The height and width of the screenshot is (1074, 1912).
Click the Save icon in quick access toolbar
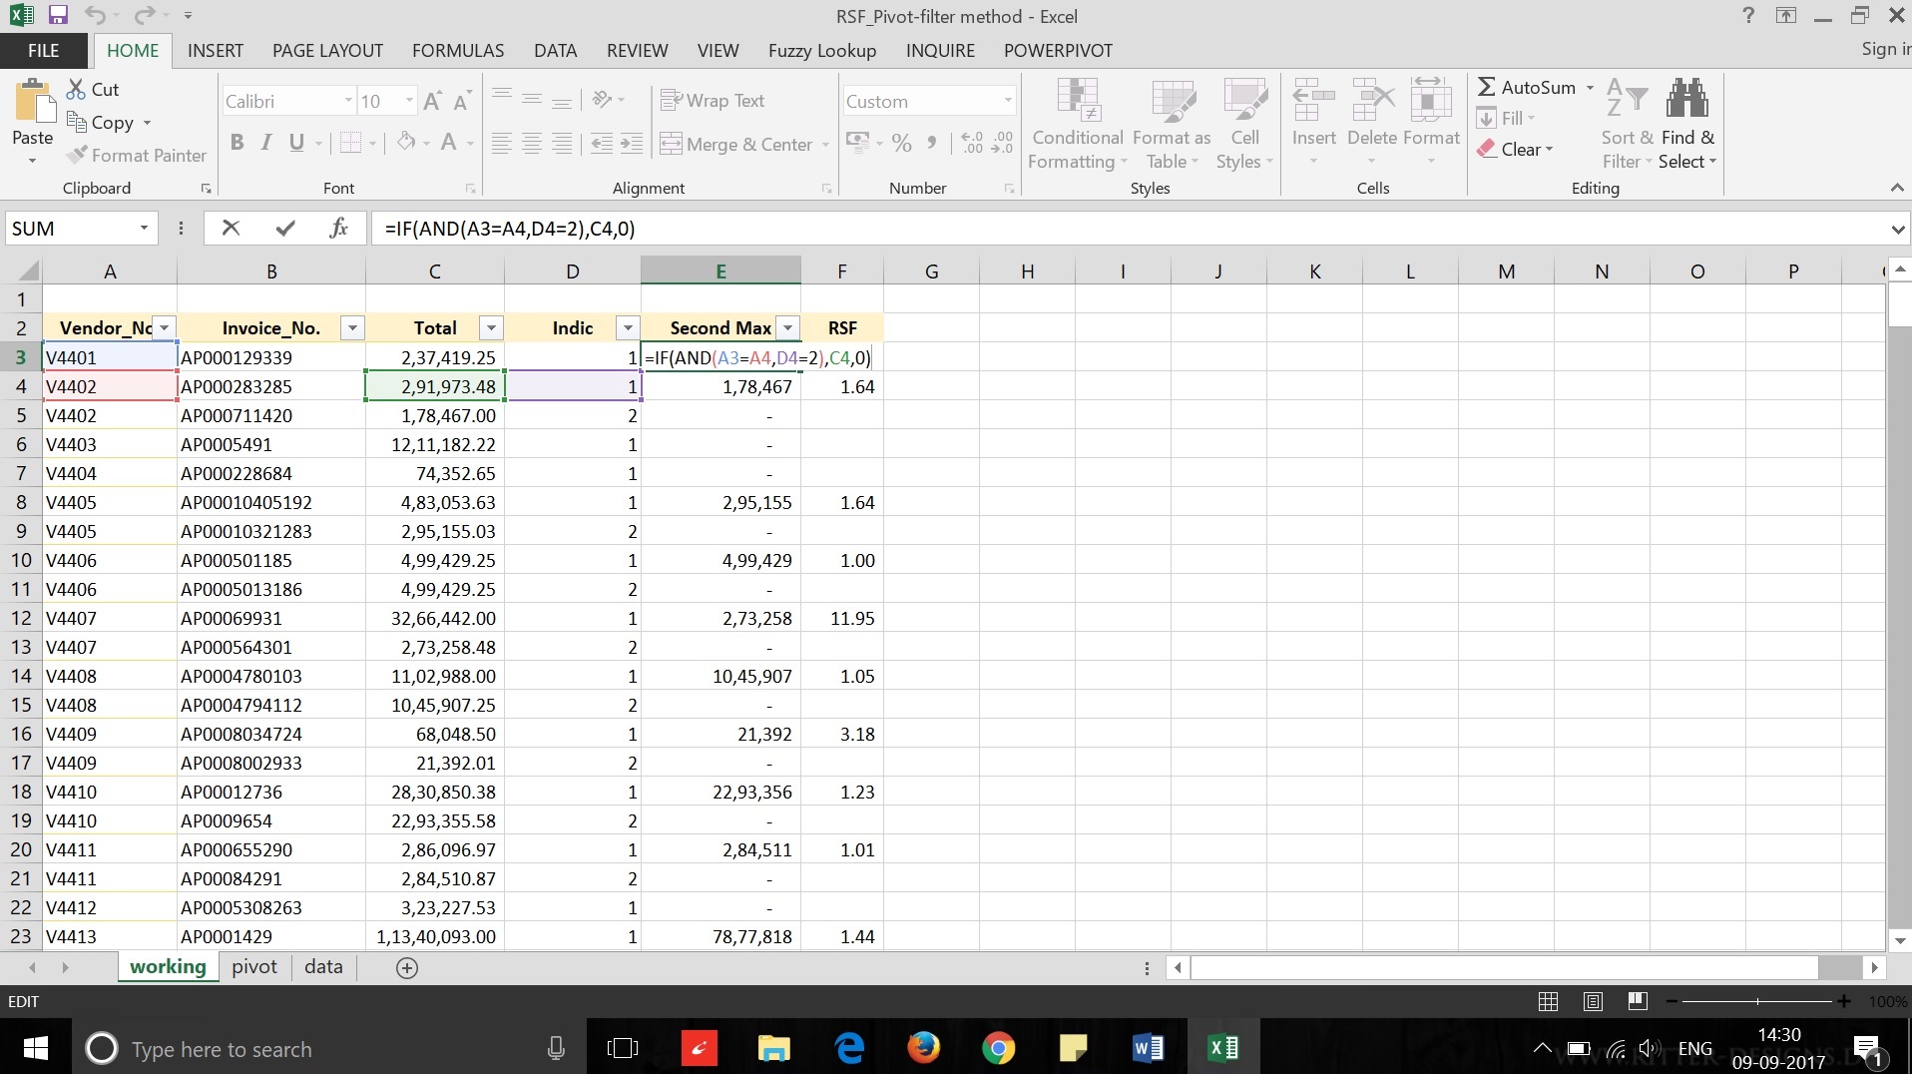click(x=57, y=15)
